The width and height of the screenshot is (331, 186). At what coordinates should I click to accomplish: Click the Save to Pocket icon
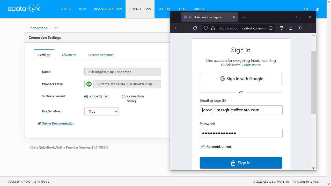pyautogui.click(x=282, y=28)
